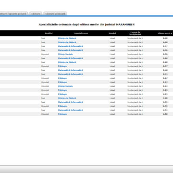Select Umanist cell in the 8.57 row

point(45,66)
